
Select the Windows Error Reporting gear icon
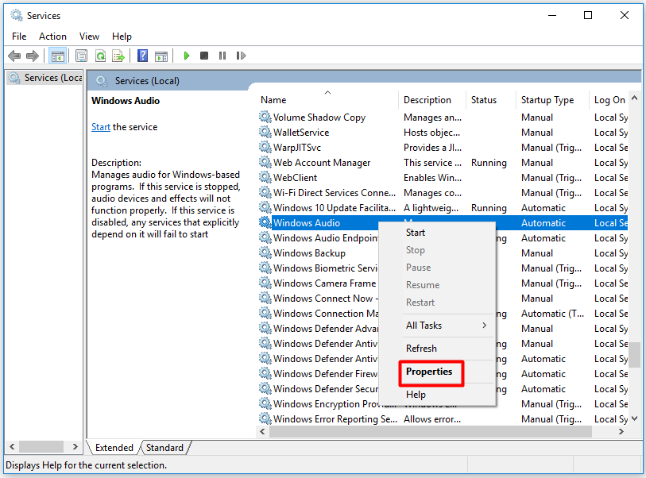tap(265, 418)
